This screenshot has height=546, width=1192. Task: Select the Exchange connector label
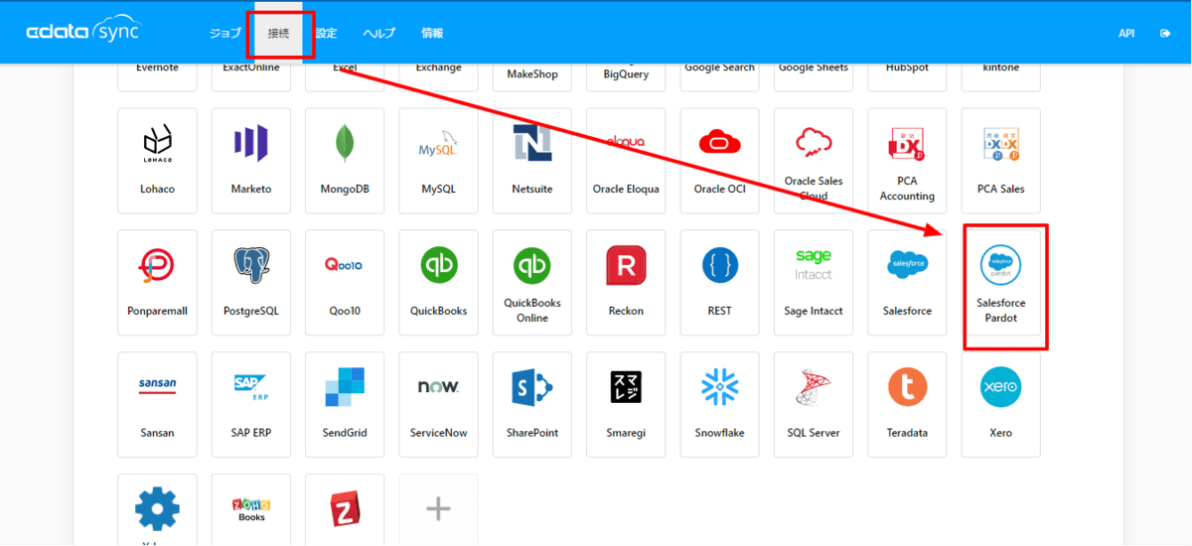[438, 68]
